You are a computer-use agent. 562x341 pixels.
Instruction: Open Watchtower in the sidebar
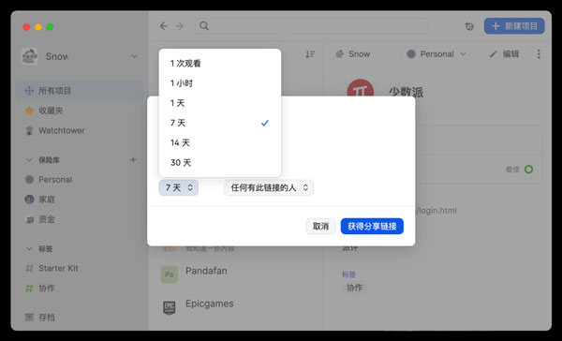click(x=81, y=130)
